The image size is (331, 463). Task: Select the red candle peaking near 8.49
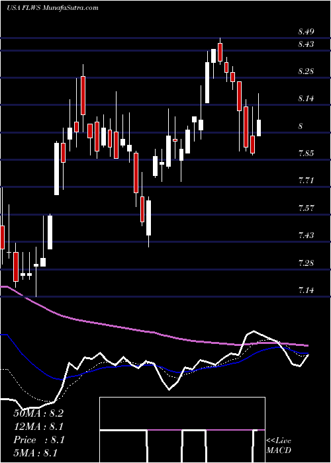[220, 52]
